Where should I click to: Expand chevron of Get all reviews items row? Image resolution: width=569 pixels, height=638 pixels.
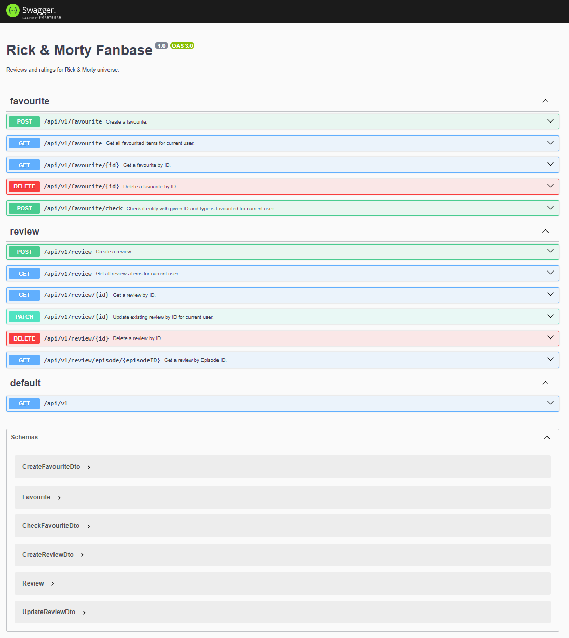(550, 273)
